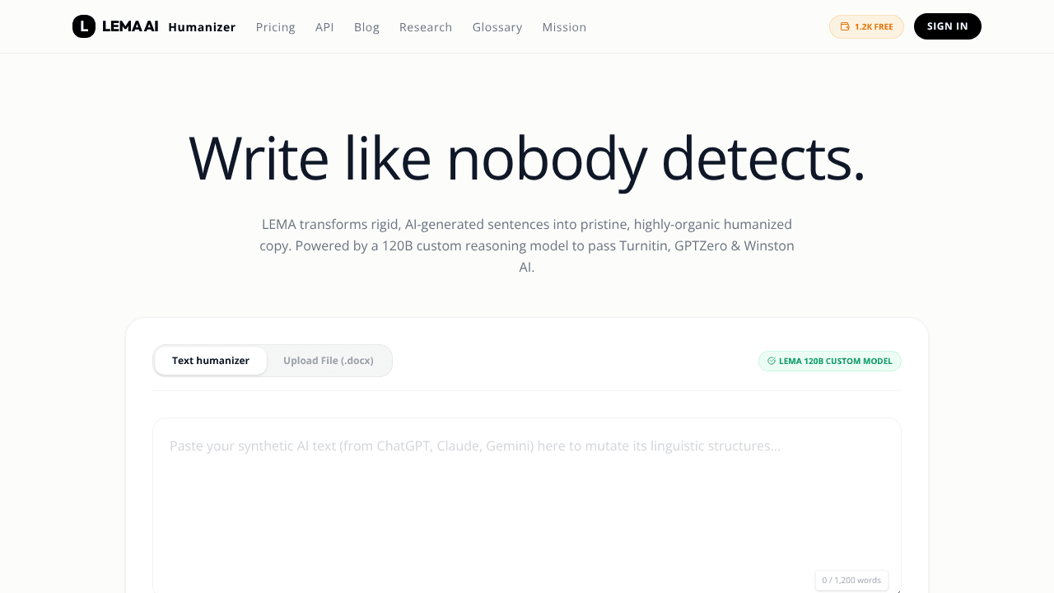Visit the Research page
This screenshot has width=1054, height=593.
coord(426,27)
